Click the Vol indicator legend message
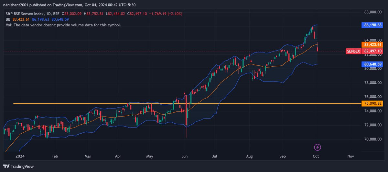 pos(63,25)
